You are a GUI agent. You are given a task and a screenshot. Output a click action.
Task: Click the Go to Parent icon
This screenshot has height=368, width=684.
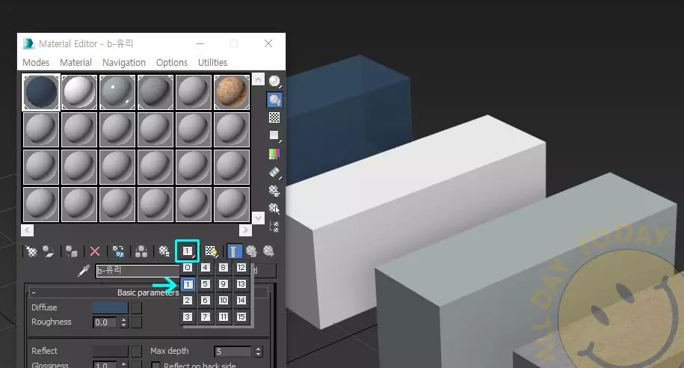tap(251, 251)
